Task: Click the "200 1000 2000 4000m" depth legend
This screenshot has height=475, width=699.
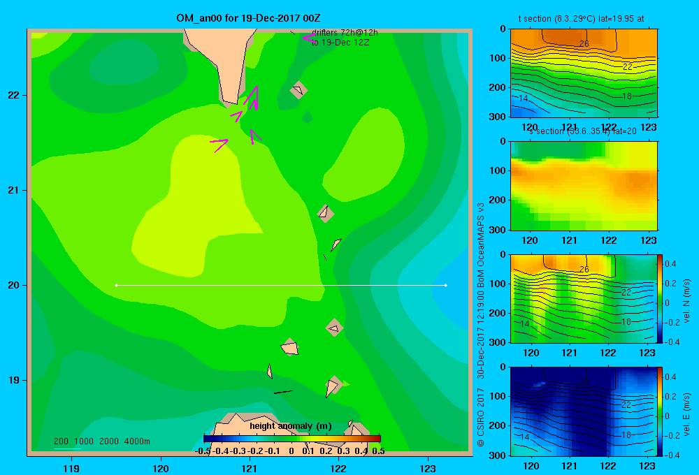Action: pyautogui.click(x=101, y=441)
